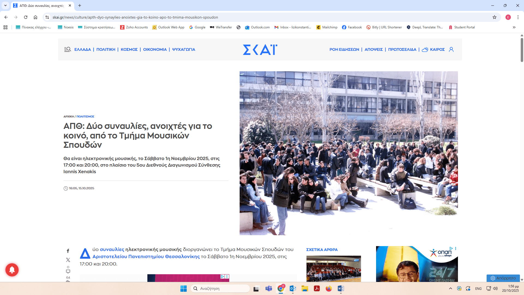Screen dimensions: 524x295
Task: Click the red notification bell
Action: pyautogui.click(x=12, y=270)
